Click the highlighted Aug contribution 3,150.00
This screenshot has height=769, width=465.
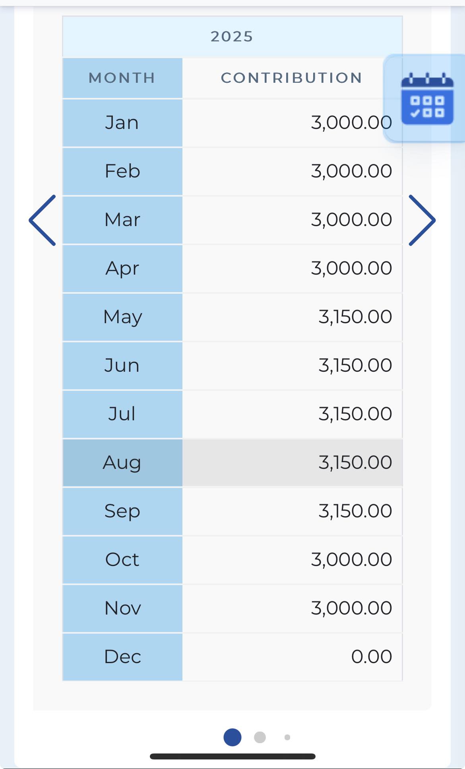coord(355,463)
